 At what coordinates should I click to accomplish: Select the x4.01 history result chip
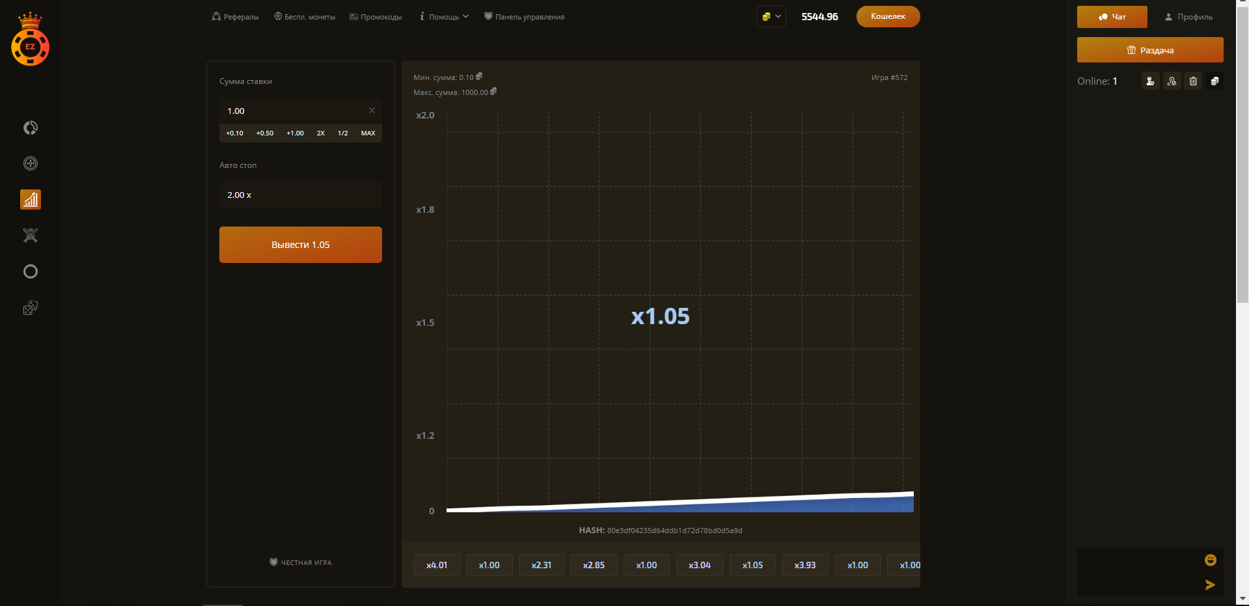point(437,565)
